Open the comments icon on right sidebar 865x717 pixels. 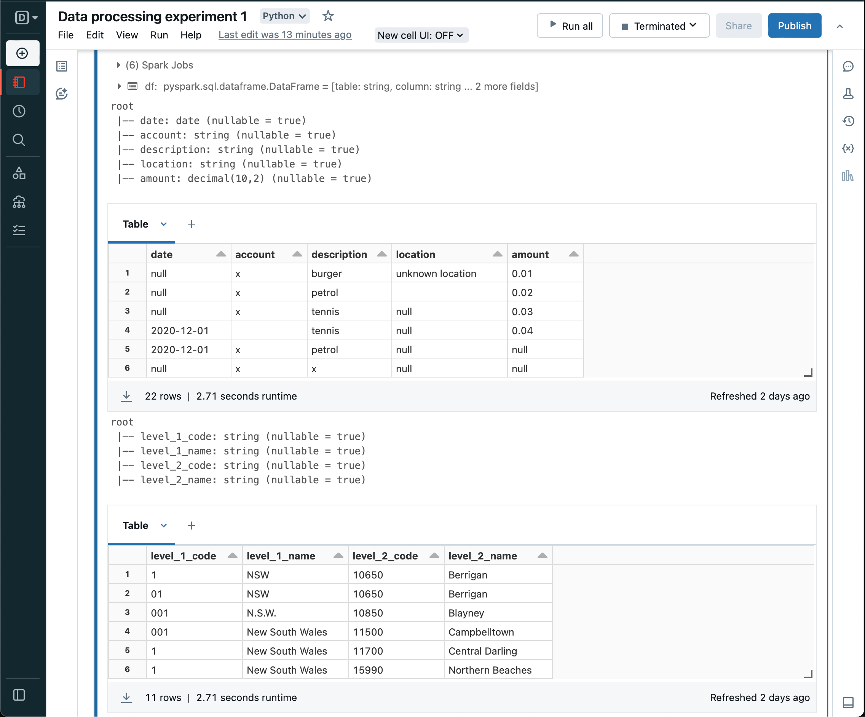[848, 66]
